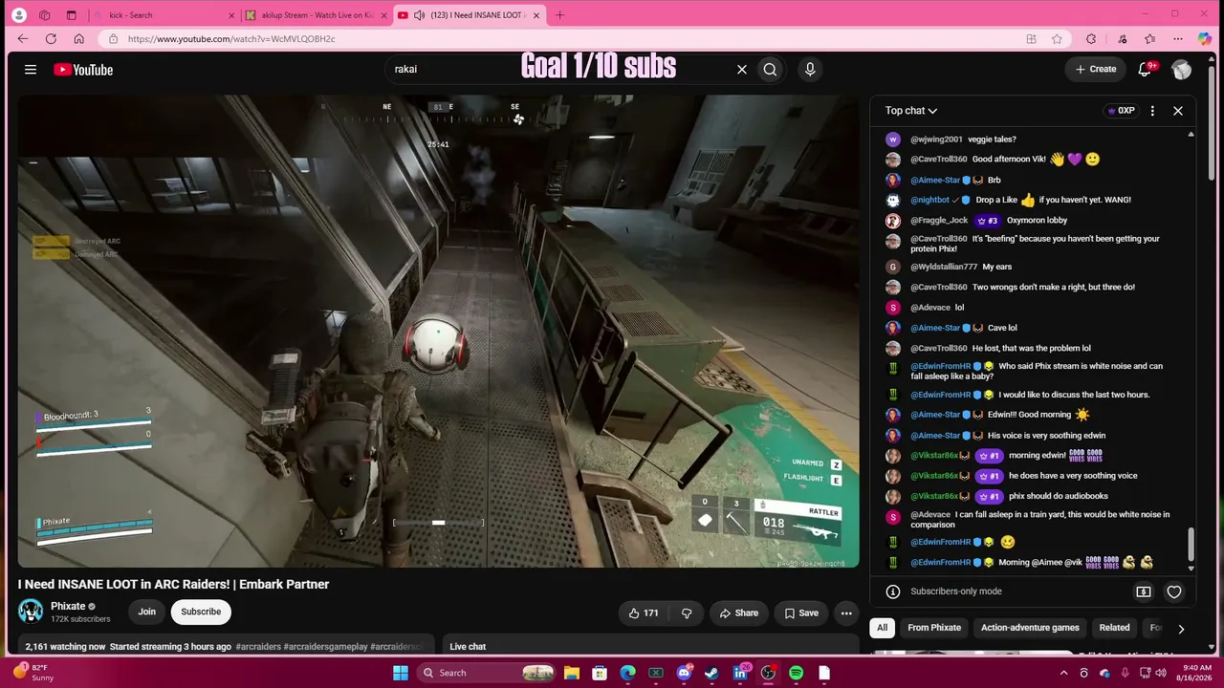Go back with the browser back arrow
1224x688 pixels.
(x=23, y=38)
